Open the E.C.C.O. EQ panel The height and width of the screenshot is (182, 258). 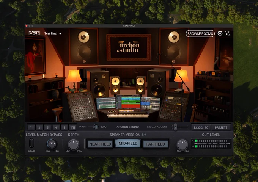(x=201, y=127)
